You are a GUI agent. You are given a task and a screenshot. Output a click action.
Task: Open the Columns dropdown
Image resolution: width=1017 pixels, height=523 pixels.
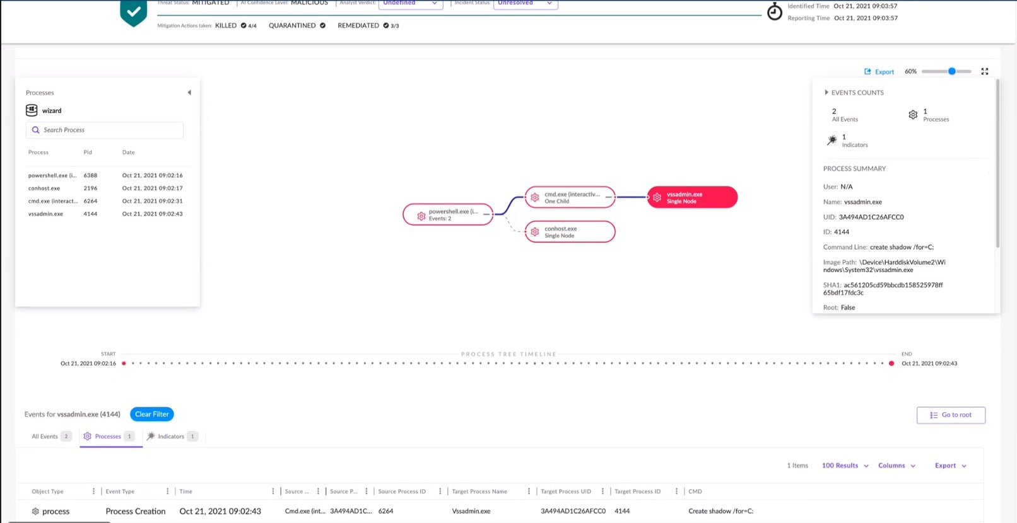click(896, 466)
